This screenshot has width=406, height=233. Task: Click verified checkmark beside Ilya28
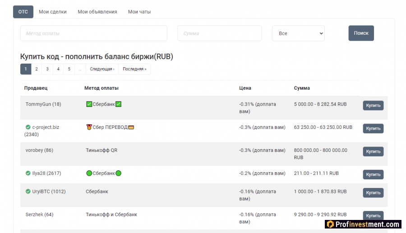28,173
